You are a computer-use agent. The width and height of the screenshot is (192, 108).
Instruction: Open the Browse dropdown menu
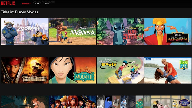(x=26, y=4)
